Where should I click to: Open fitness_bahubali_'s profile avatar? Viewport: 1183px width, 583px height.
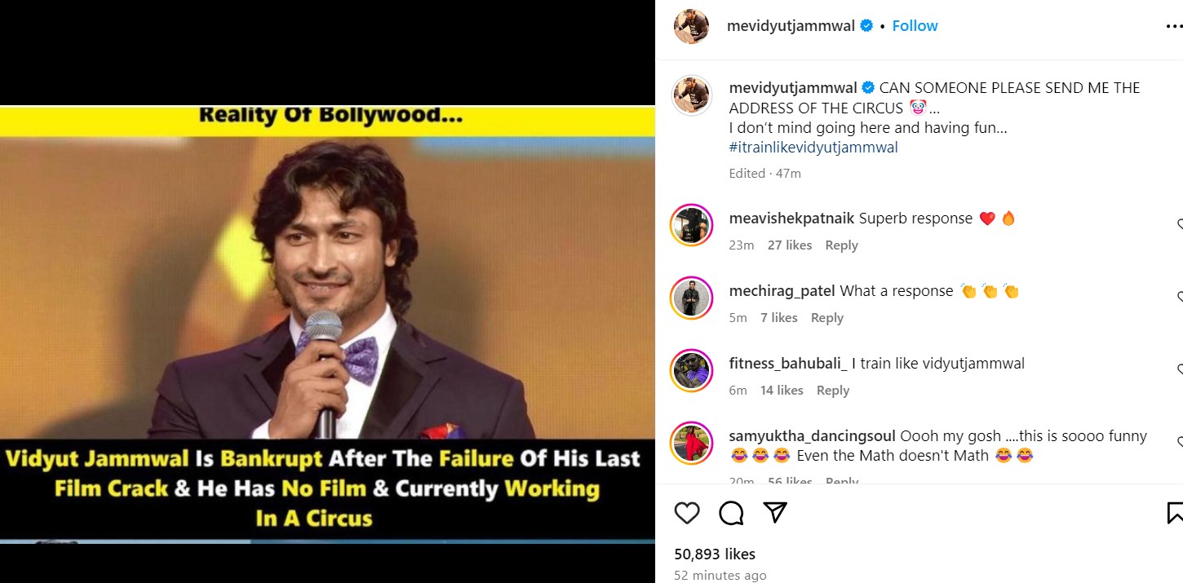coord(691,370)
